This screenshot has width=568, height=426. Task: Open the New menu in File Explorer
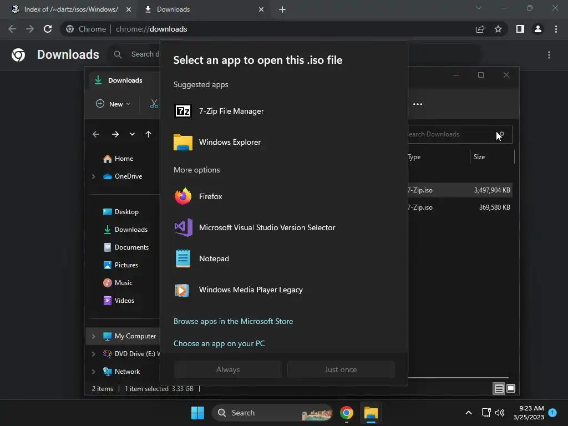click(x=113, y=104)
